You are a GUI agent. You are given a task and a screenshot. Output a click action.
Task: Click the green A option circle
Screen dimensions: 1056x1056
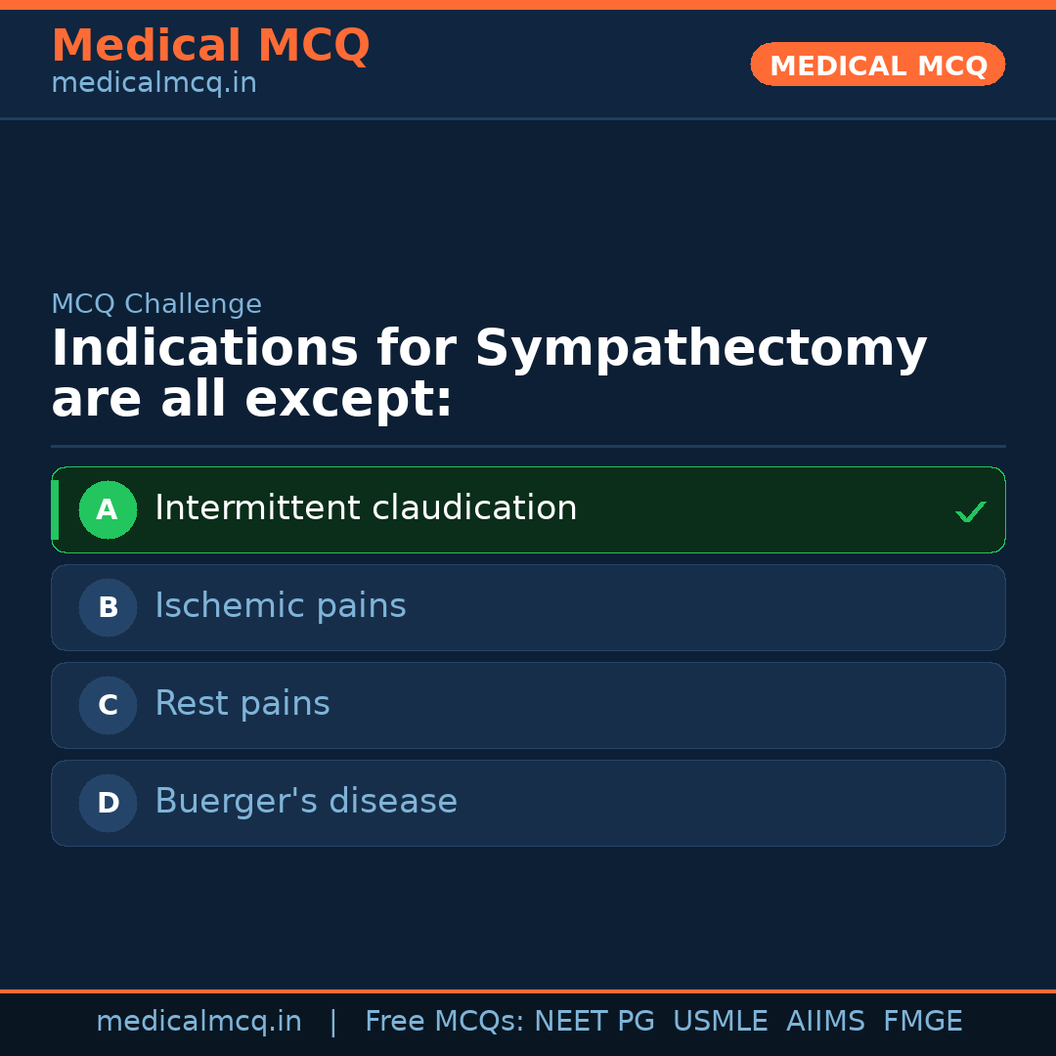(108, 509)
